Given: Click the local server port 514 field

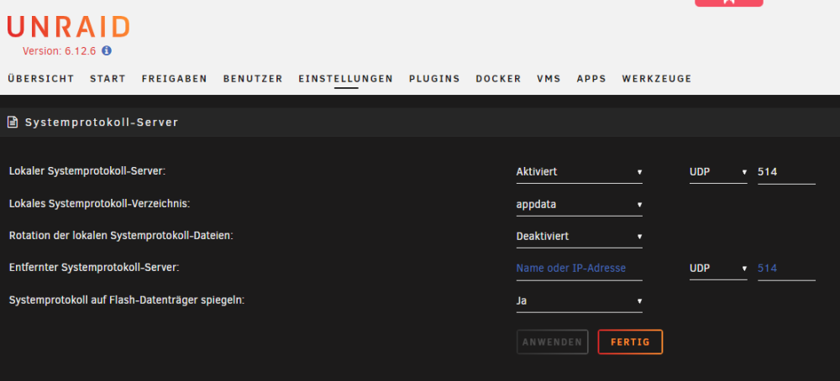Looking at the screenshot, I should click(786, 172).
